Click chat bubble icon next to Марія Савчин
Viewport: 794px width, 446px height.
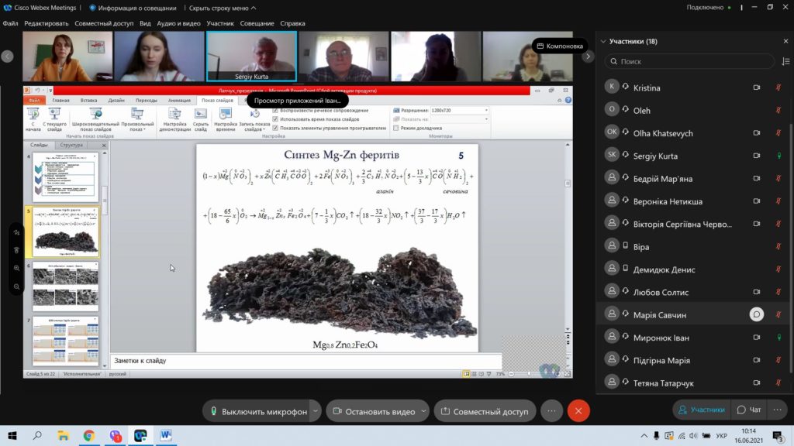(756, 314)
